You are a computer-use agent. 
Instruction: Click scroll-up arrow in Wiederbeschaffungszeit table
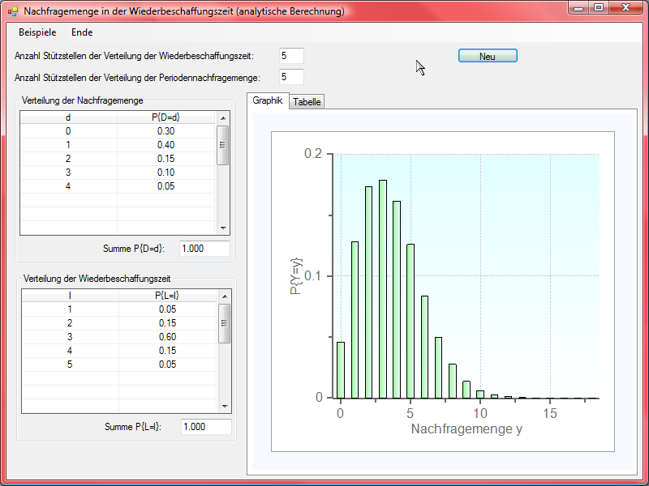[225, 296]
